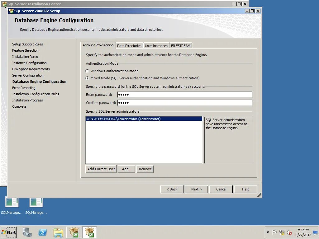
Task: Go back with the < Back button
Action: pyautogui.click(x=172, y=189)
